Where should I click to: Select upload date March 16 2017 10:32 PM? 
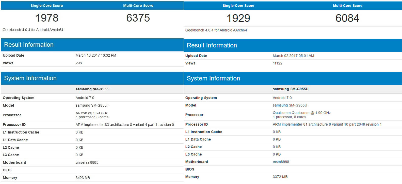96,55
